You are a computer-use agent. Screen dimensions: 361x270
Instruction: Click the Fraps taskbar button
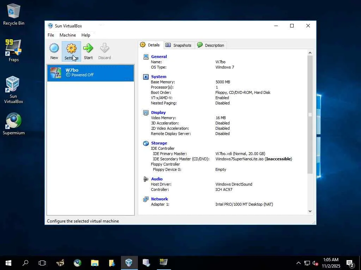(x=164, y=263)
